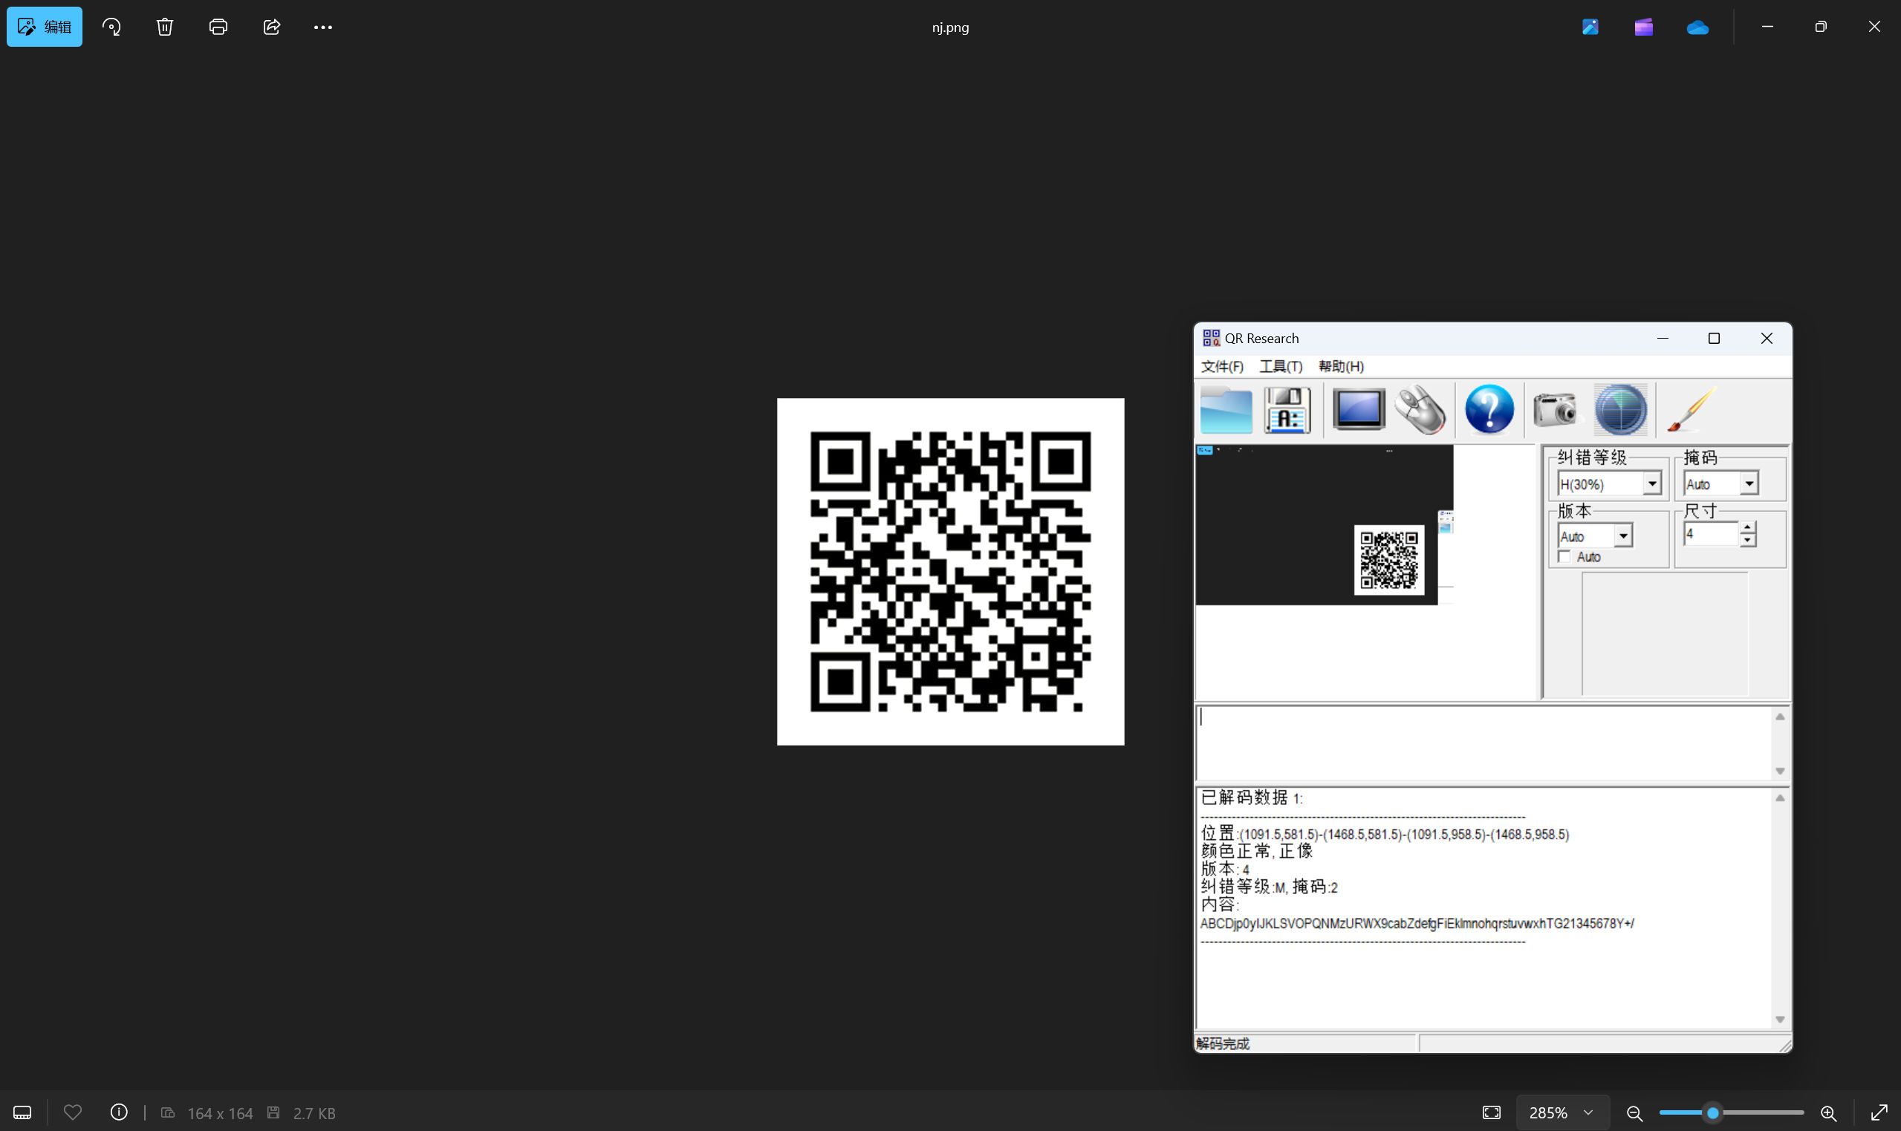Click the 纠错等级:M, 掩码:2 output line
Screen dimensions: 1901x1131
[x=1269, y=887]
